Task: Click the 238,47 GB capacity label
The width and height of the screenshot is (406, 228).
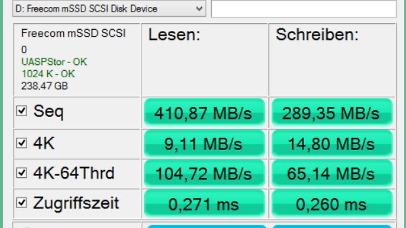Action: (x=44, y=85)
